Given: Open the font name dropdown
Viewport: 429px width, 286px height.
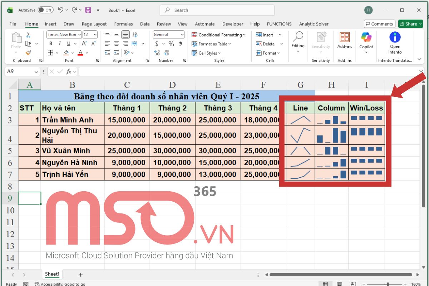Looking at the screenshot, I should click(79, 35).
